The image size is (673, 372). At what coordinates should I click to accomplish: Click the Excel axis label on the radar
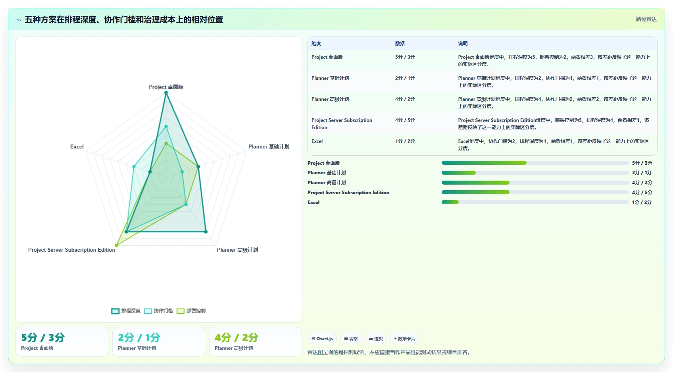point(77,146)
